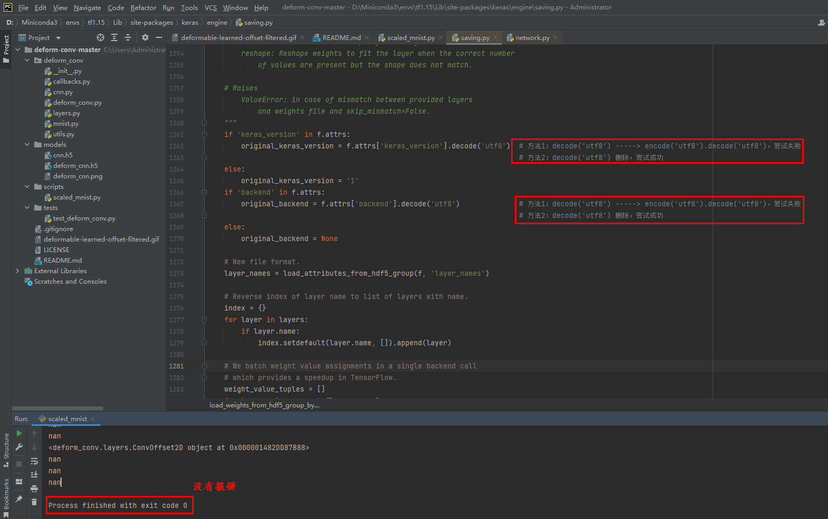
Task: Click the site-packages breadcrumb
Action: (x=152, y=23)
